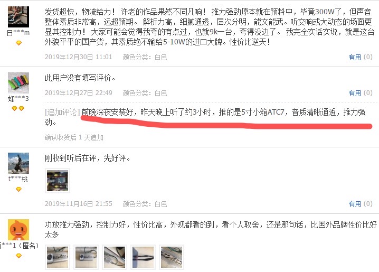This screenshot has height=272, width=379.
Task: Click the colorful avatar of reviewer 蜂***3
Action: point(18,83)
